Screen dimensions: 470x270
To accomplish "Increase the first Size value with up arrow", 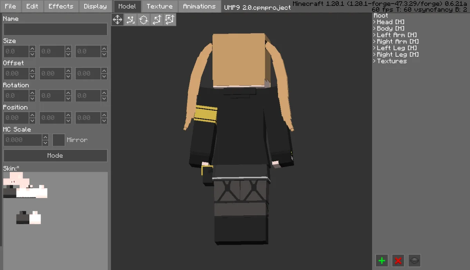I will (33, 49).
